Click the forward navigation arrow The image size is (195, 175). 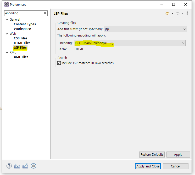177,13
